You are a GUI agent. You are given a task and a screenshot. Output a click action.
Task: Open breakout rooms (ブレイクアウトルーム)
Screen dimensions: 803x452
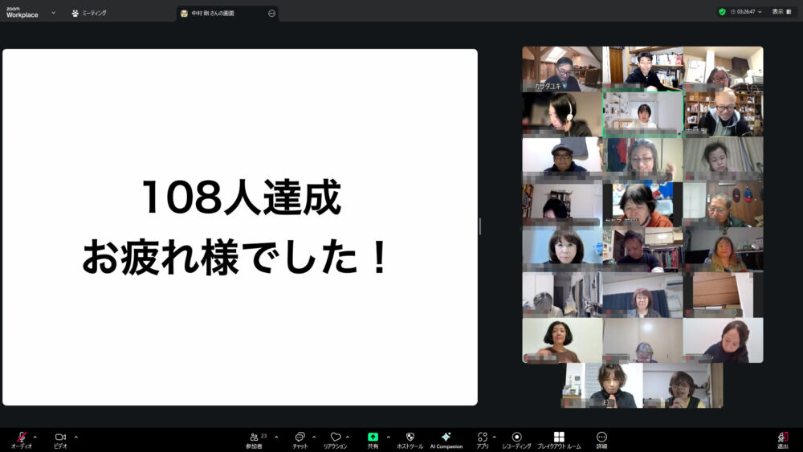[559, 437]
